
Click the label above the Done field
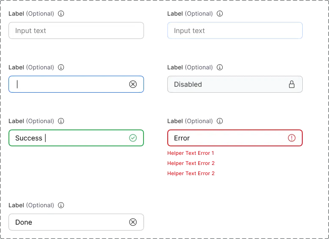pos(30,205)
